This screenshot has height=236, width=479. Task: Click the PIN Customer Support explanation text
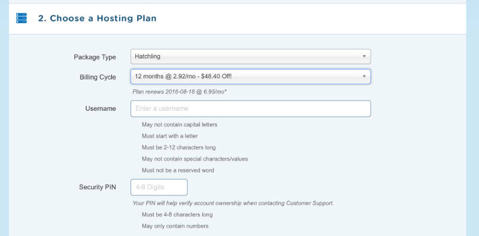[x=233, y=203]
